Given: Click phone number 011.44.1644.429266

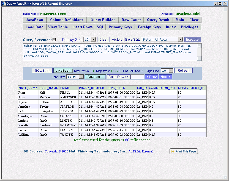Looking at the screenshot, I should point(92,102).
